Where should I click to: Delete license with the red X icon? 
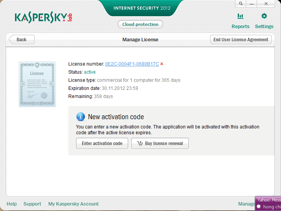point(162,64)
